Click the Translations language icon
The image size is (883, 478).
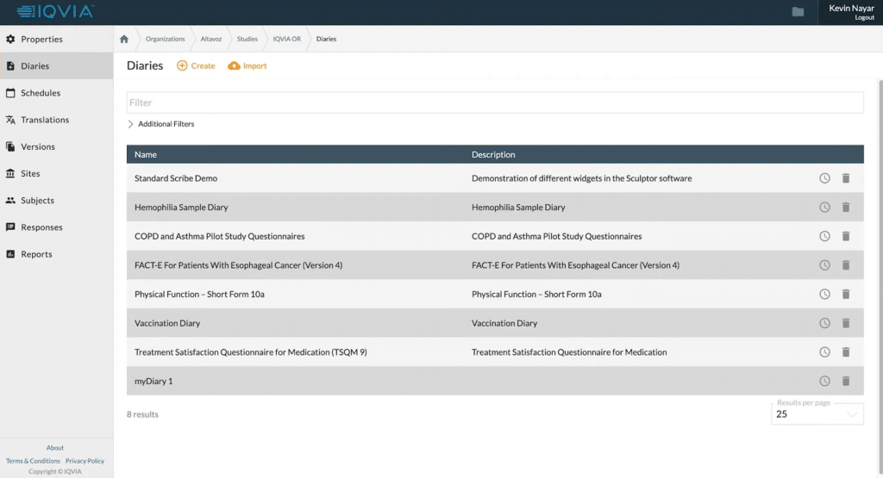[x=10, y=120]
